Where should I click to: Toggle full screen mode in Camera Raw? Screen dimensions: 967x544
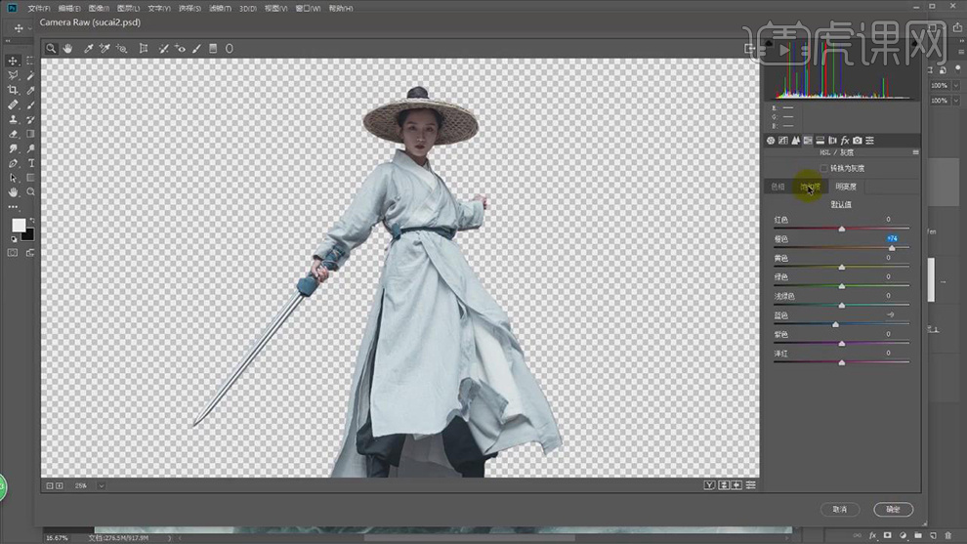click(749, 48)
